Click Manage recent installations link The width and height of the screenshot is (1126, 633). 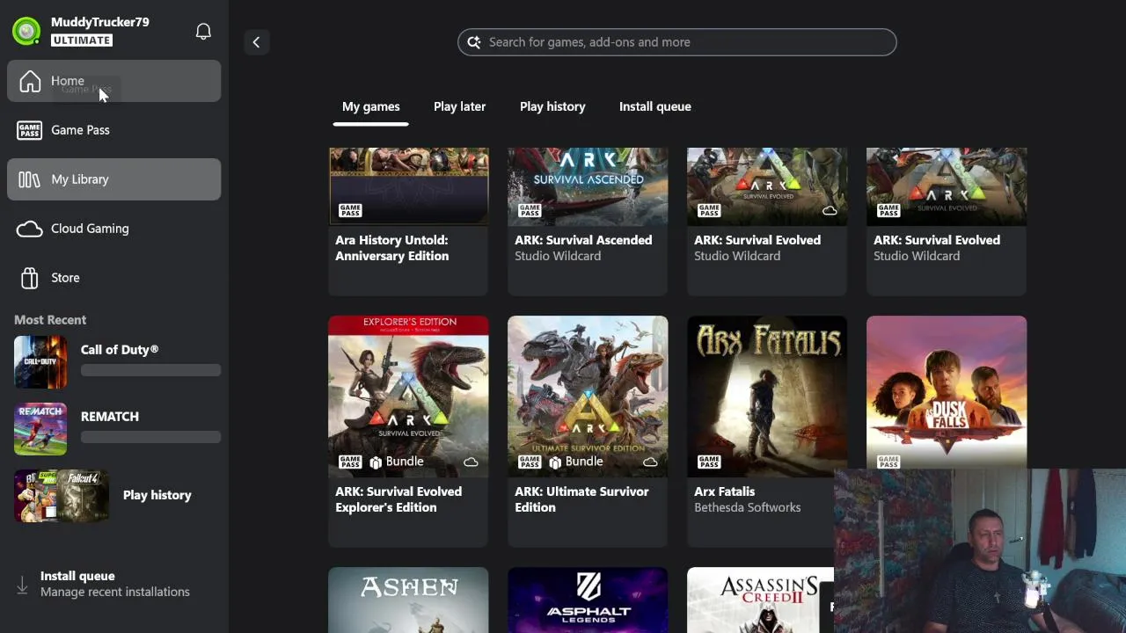(x=115, y=592)
